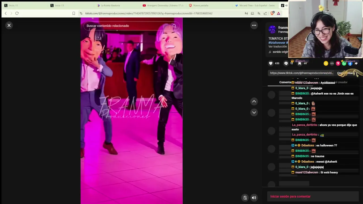This screenshot has height=204, width=363.
Task: Switch to second Inicio / X tab
Action: point(71,5)
